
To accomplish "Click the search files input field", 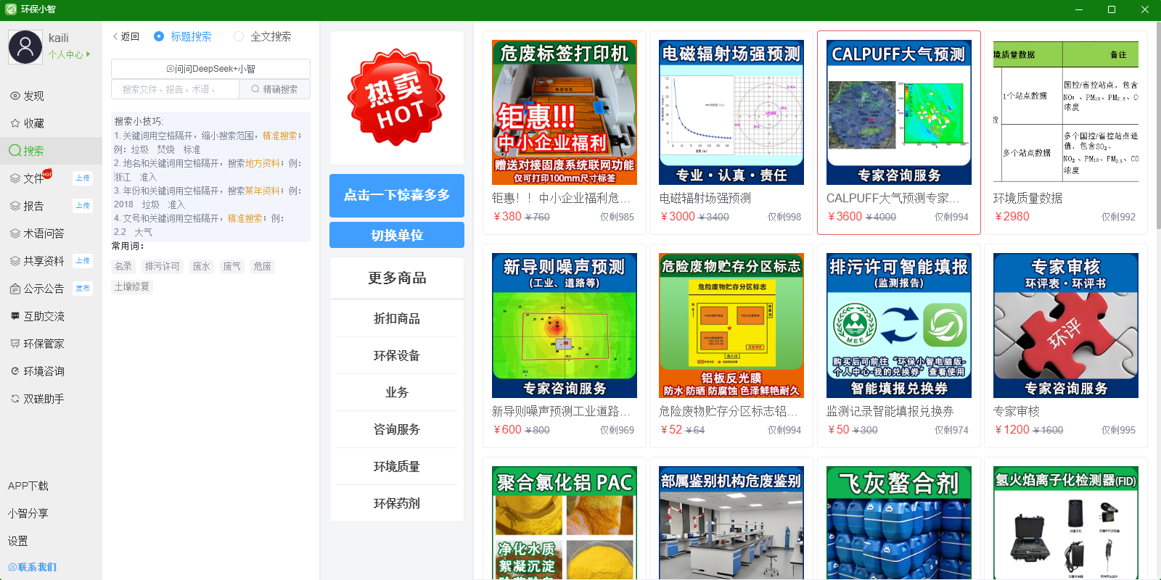I will tap(175, 89).
